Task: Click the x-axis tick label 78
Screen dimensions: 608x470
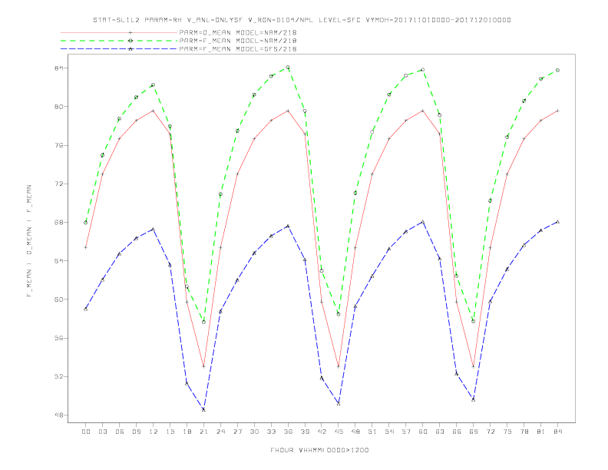Action: coord(524,432)
